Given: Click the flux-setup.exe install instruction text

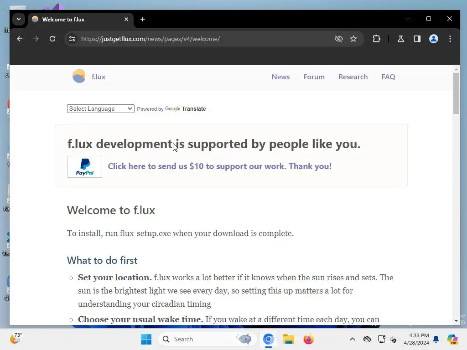Looking at the screenshot, I should 180,233.
